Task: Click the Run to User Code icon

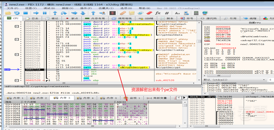Action: coord(102,13)
